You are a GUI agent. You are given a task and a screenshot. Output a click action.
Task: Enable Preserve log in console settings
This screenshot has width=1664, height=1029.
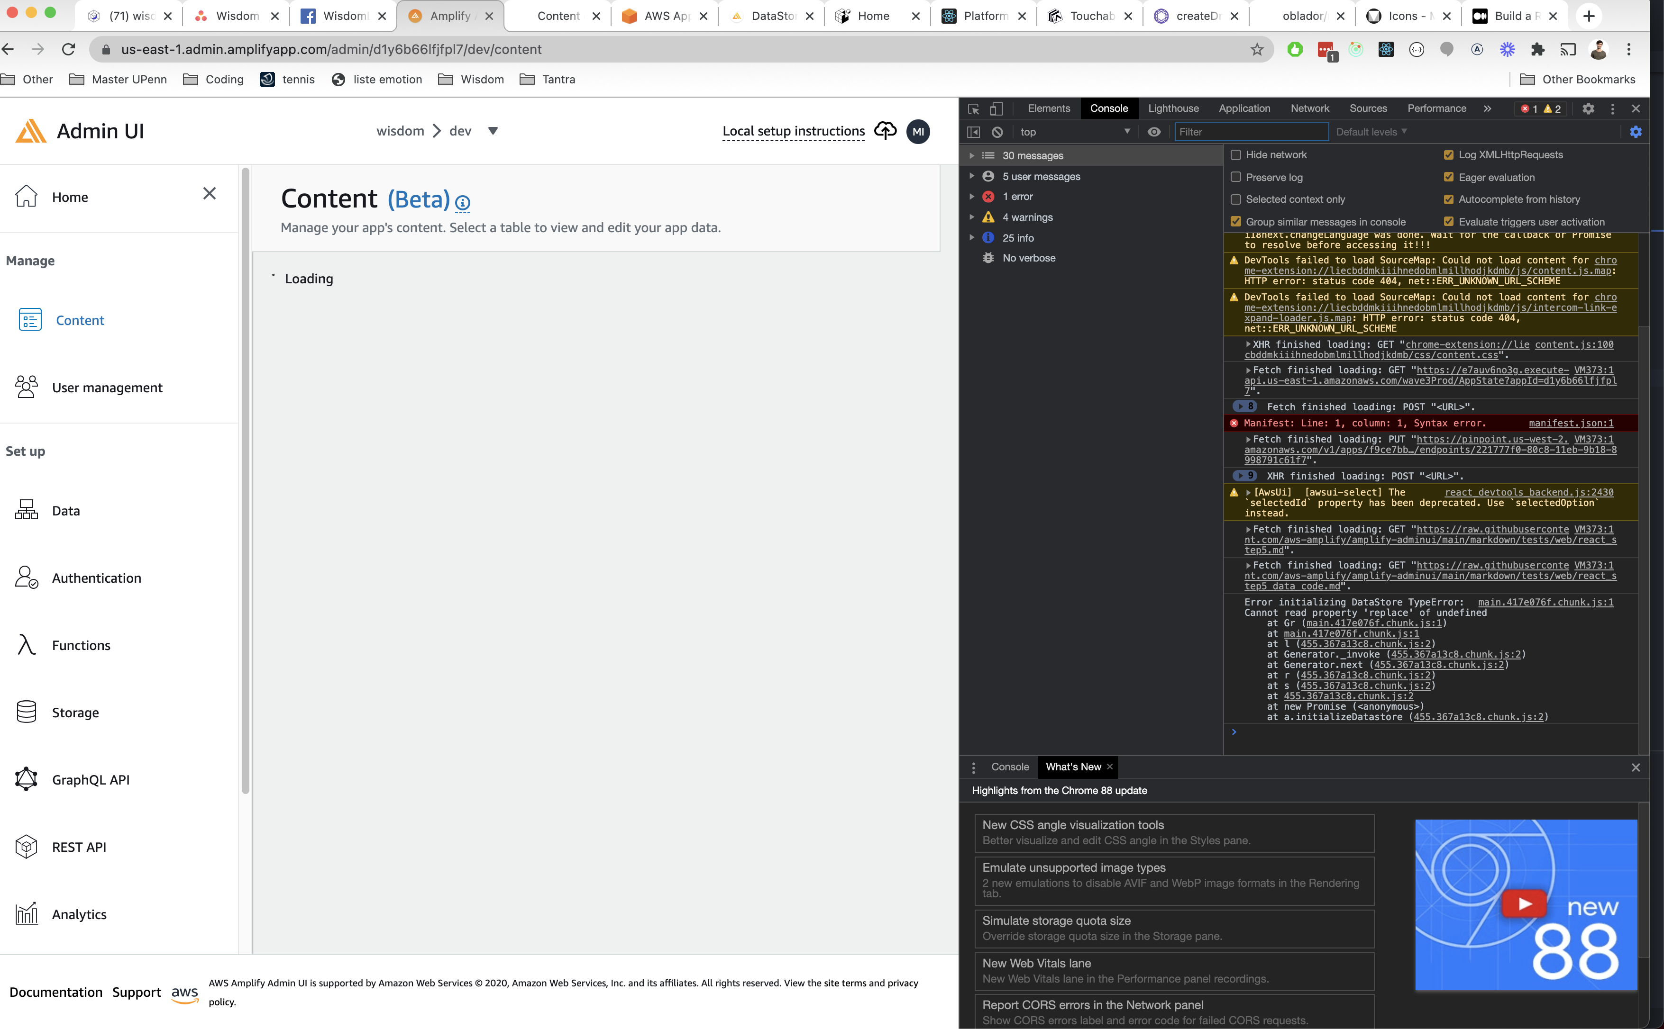(x=1236, y=177)
